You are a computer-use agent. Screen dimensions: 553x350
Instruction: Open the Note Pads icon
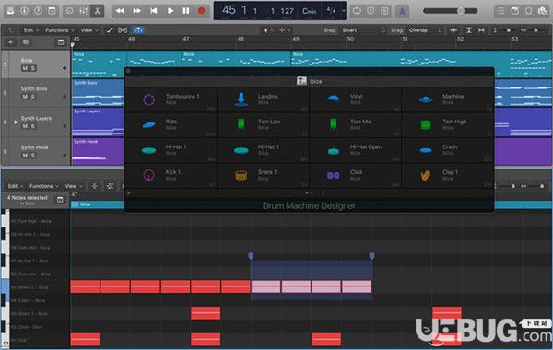[x=515, y=11]
